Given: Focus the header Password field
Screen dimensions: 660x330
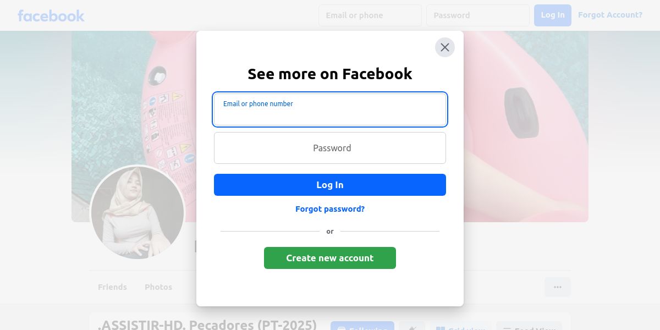Looking at the screenshot, I should click(478, 15).
